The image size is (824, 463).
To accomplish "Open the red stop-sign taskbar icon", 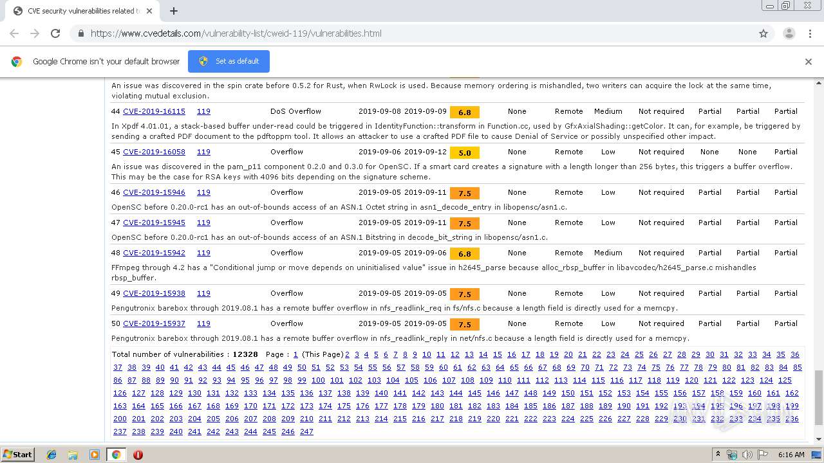I will 138,455.
